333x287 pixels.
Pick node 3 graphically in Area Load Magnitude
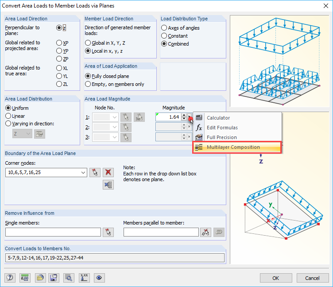[126, 137]
